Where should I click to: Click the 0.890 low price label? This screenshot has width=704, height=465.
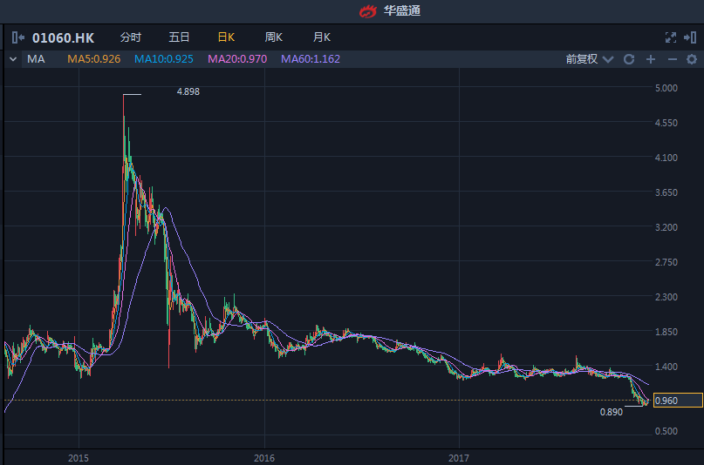(x=612, y=412)
